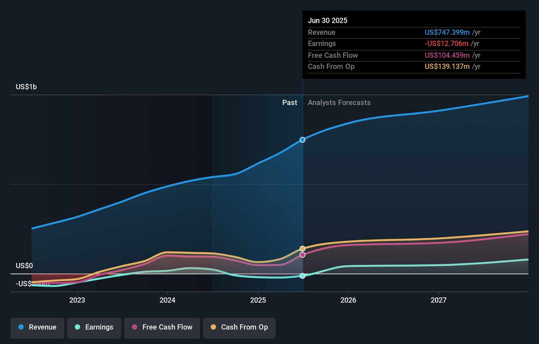539x344 pixels.
Task: Toggle the Cash From Op legend item
Action: (x=239, y=327)
